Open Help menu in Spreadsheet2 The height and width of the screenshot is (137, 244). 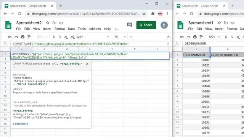[107, 29]
